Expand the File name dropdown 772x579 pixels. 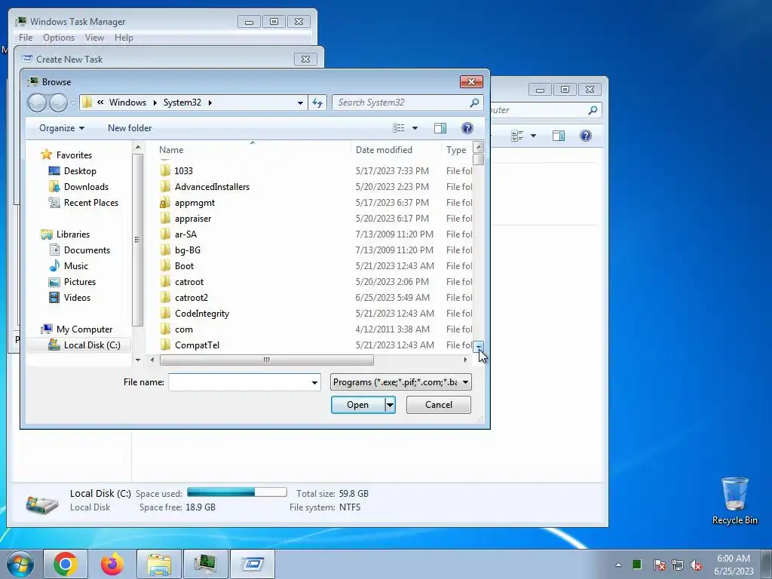[314, 382]
